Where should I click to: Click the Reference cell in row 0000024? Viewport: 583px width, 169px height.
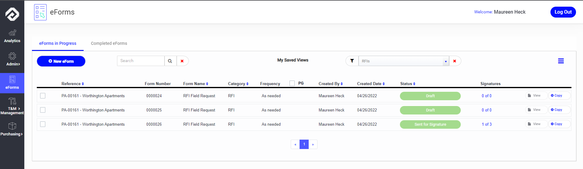point(93,96)
